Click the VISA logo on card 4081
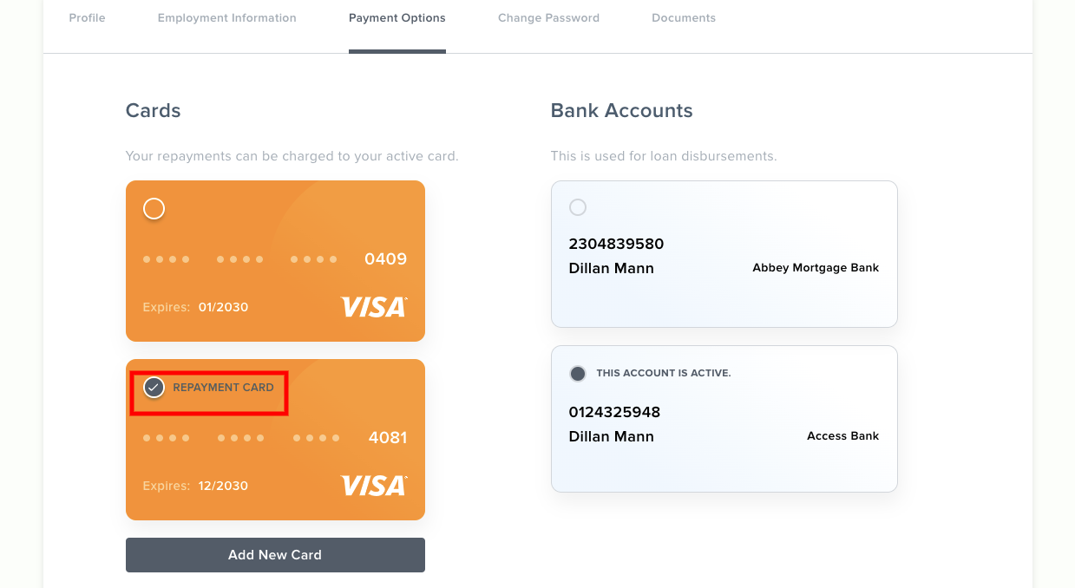This screenshot has width=1075, height=588. click(x=374, y=486)
